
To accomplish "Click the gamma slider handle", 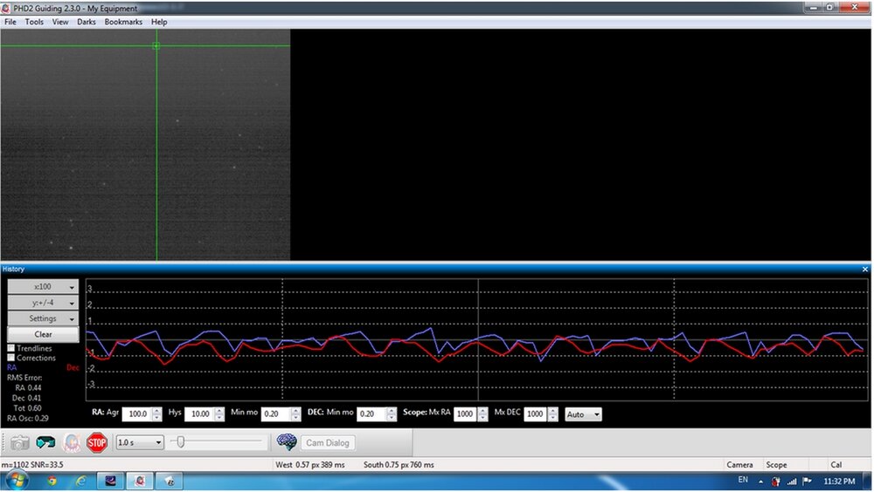I will pyautogui.click(x=181, y=442).
